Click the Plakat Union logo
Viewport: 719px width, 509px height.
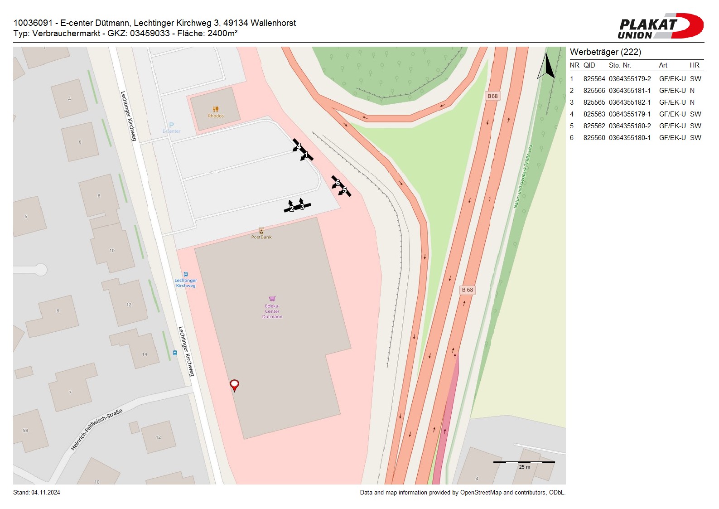660,26
